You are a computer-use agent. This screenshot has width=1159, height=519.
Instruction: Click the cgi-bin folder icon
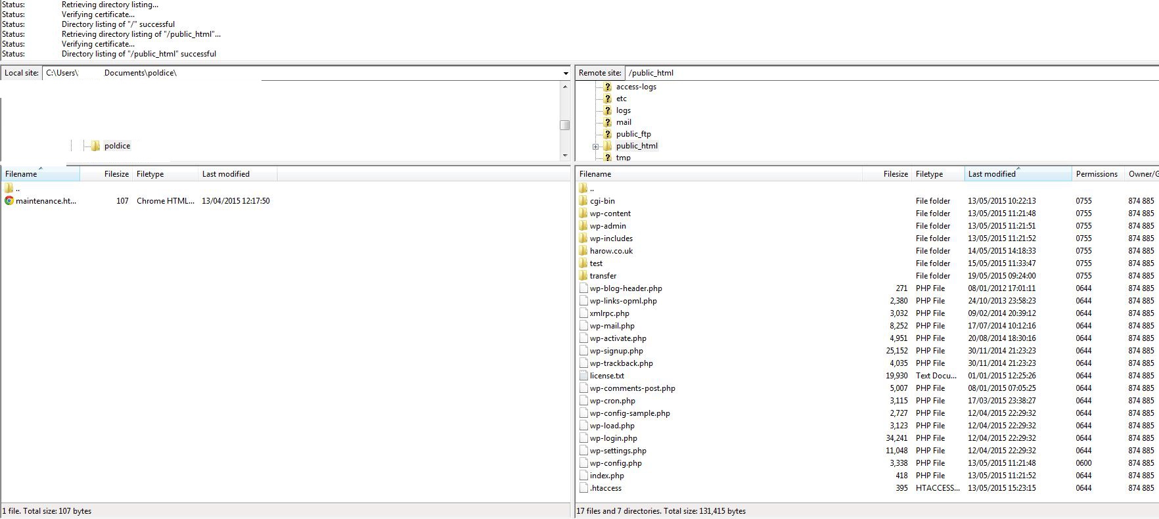(583, 201)
